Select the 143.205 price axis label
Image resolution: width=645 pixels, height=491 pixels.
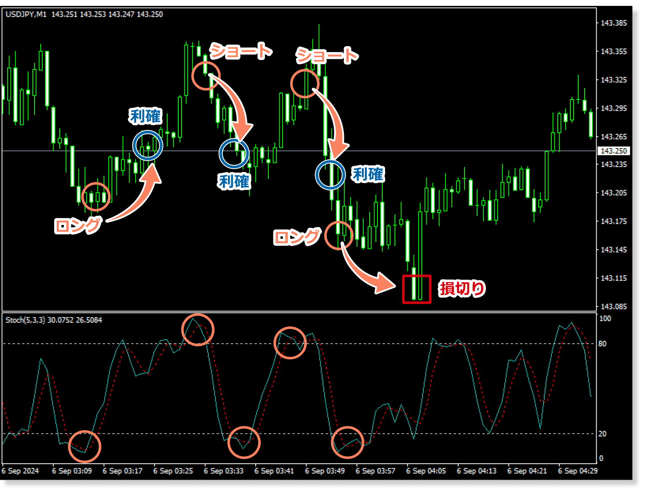614,193
